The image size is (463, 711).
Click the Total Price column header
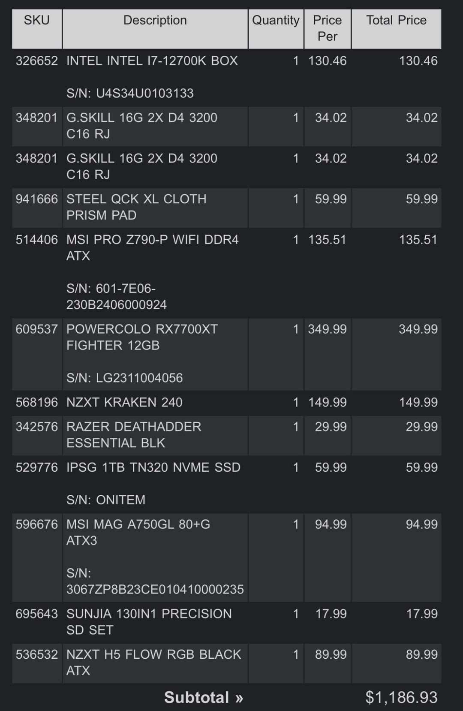click(x=396, y=21)
